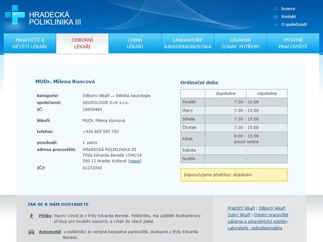Screen dimensions: 323x242
Task: Select the Odborní lékaři tab
Action: pos(82,43)
